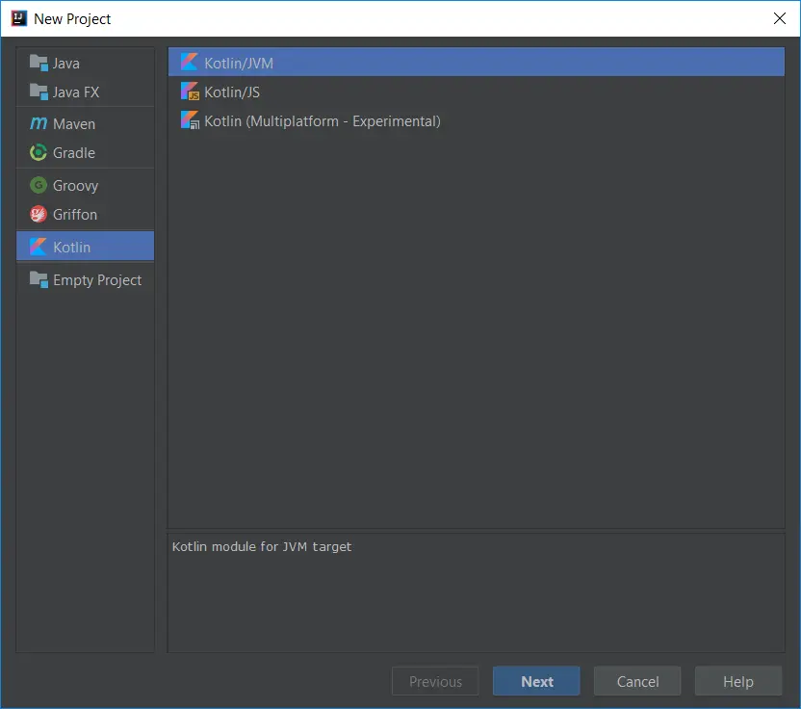801x709 pixels.
Task: Select the Java project type label
Action: (65, 64)
